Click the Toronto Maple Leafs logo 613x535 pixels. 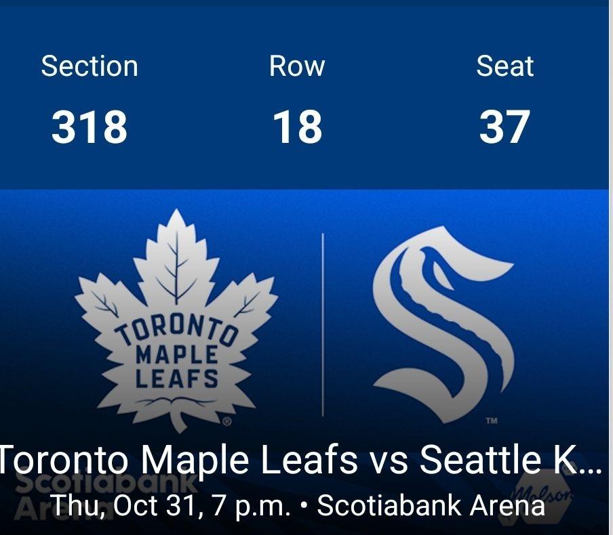[x=176, y=318]
